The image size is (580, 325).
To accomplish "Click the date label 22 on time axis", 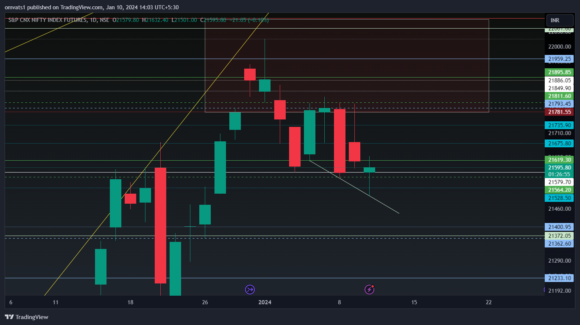I will click(x=489, y=302).
